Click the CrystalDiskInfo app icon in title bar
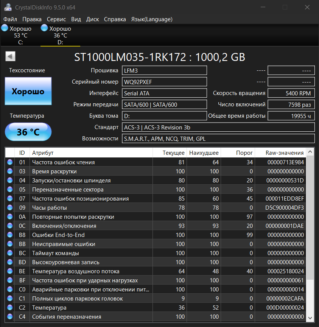Viewport: 319px width, 327px height. coord(8,8)
